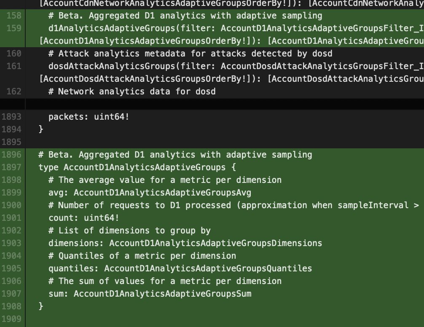This screenshot has height=327, width=424.
Task: Click the AccountD1AnalyticsAdaptiveGroupsDimensions type reference
Action: [x=215, y=243]
